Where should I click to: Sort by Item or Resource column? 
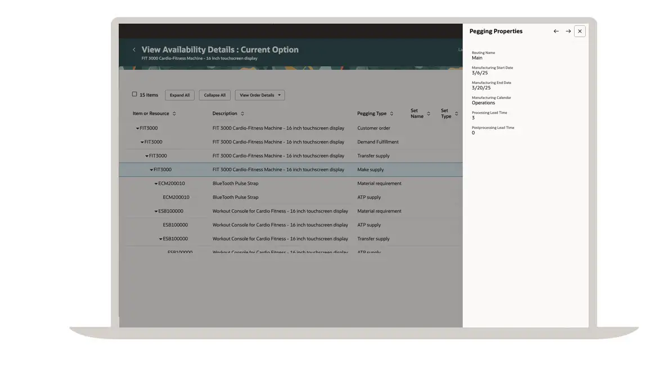point(174,114)
